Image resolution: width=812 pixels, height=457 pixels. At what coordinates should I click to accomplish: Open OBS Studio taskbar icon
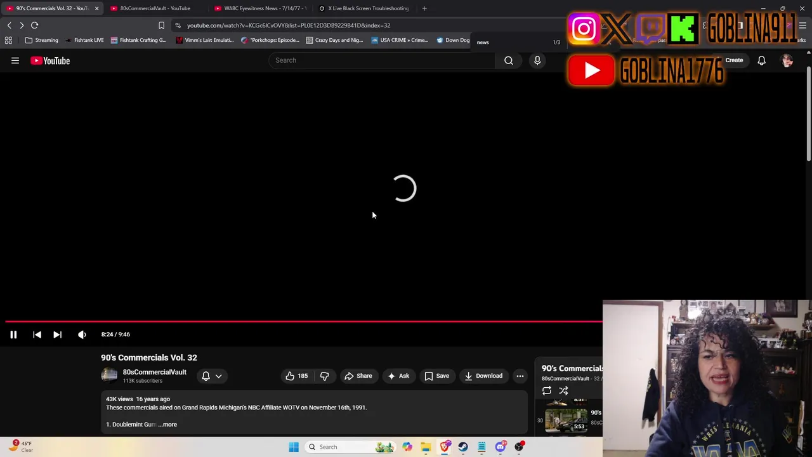(519, 447)
